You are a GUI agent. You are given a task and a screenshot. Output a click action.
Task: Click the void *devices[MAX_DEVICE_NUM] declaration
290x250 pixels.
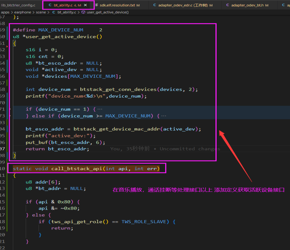[x=73, y=76]
